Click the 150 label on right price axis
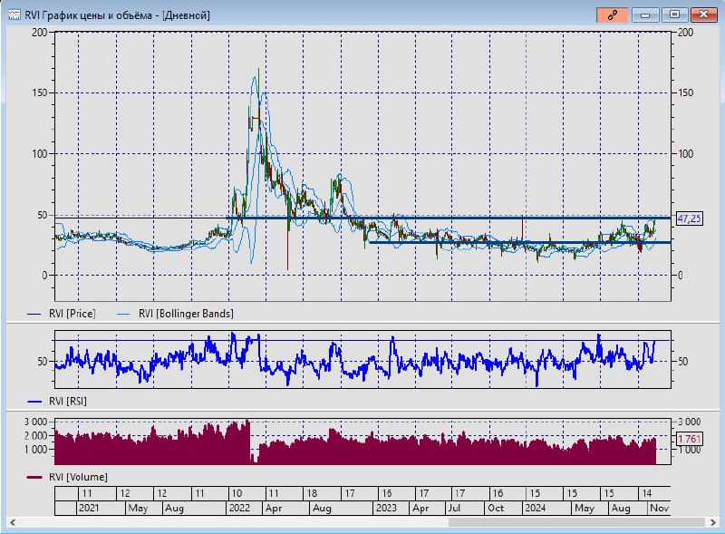This screenshot has height=534, width=725. tap(685, 92)
